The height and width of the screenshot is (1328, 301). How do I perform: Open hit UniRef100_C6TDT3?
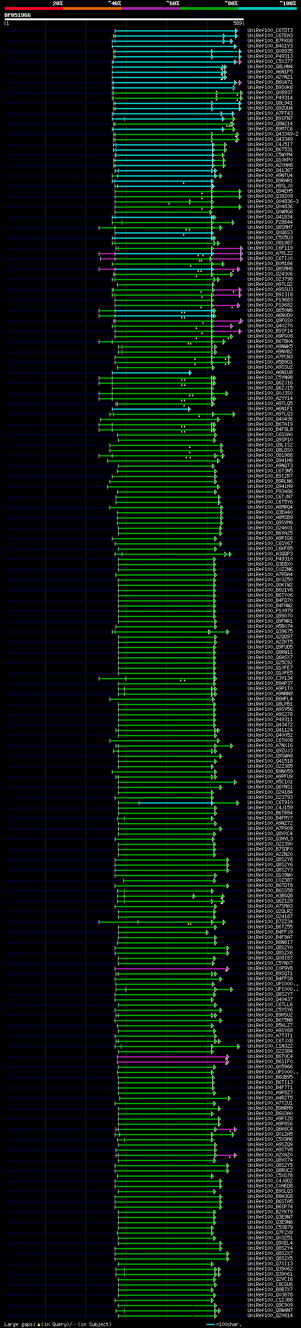pyautogui.click(x=270, y=31)
